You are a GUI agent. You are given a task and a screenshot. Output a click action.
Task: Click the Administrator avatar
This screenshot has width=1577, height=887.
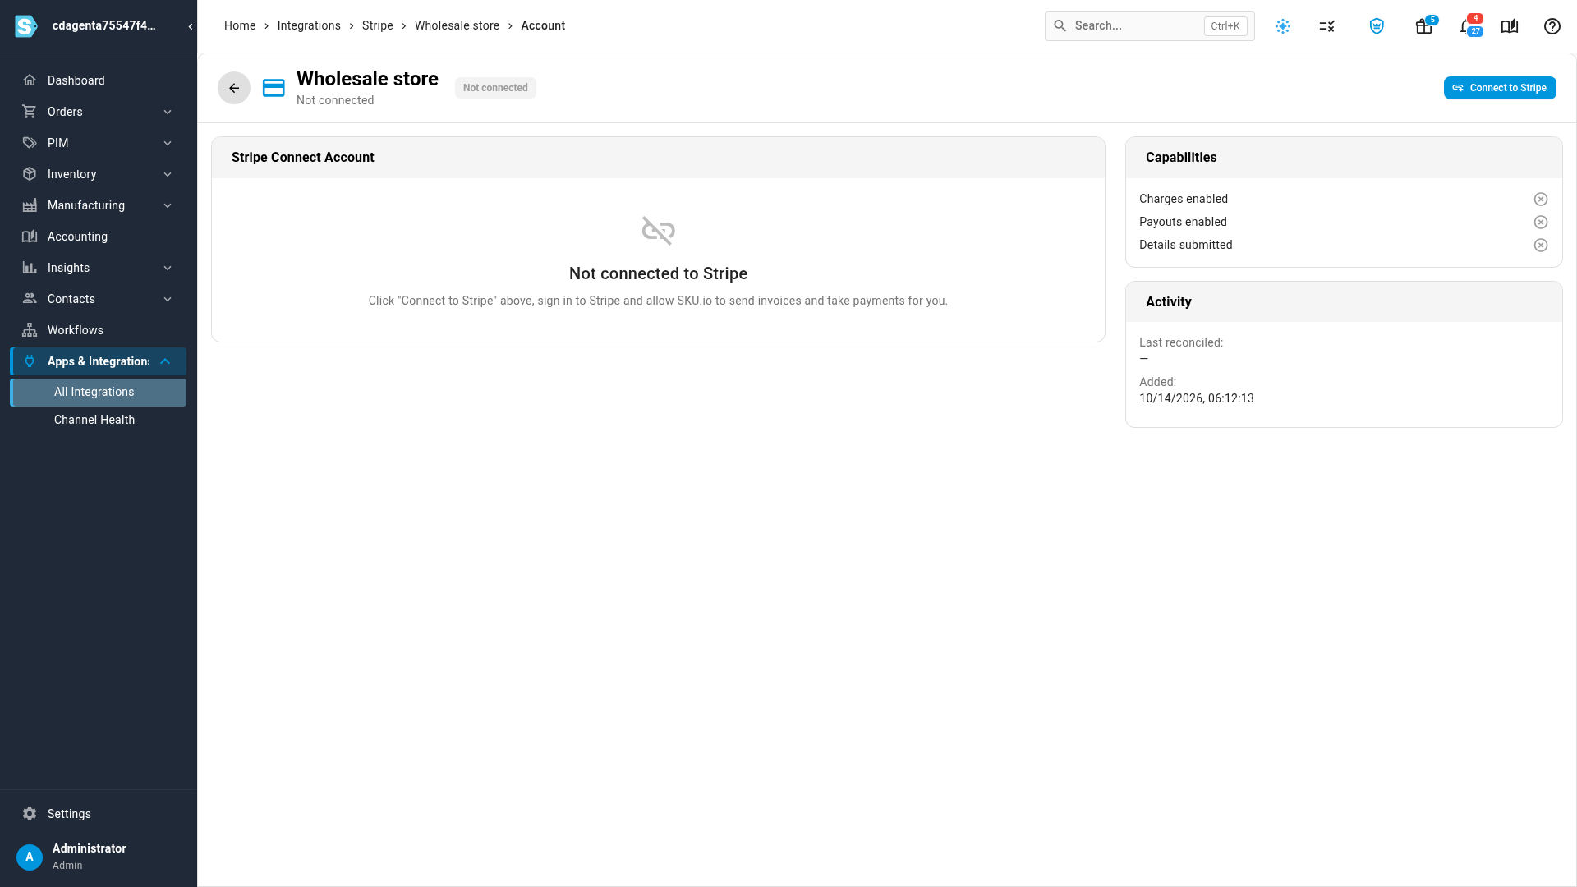(30, 857)
